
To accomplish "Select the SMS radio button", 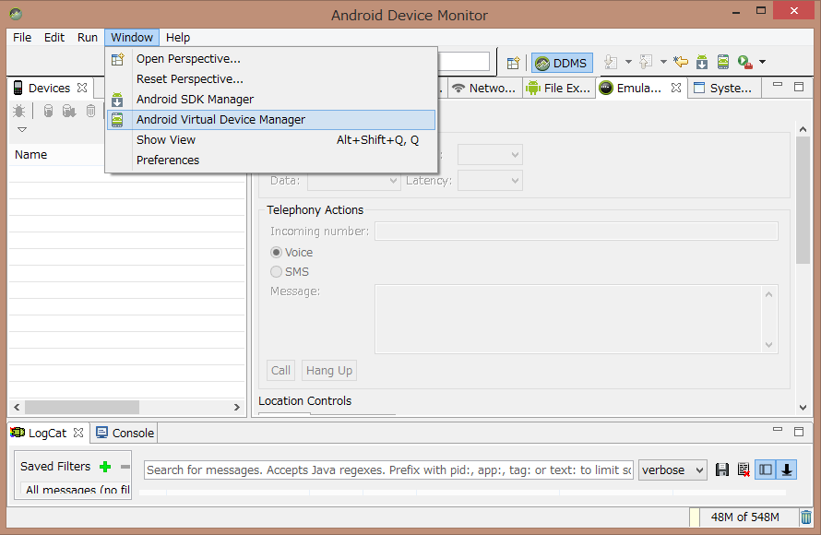I will 276,272.
